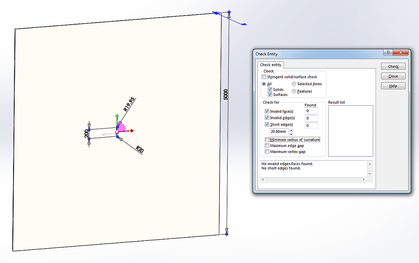Uncheck the Surfaces checkbox
The height and width of the screenshot is (263, 419).
pyautogui.click(x=270, y=94)
